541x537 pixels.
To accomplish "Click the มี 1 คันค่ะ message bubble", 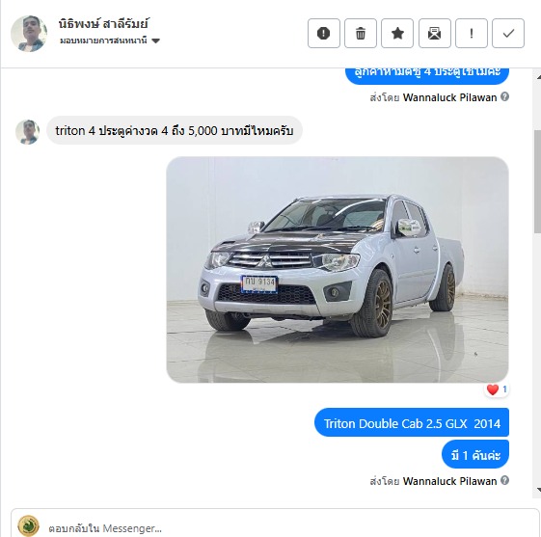I will pyautogui.click(x=475, y=455).
